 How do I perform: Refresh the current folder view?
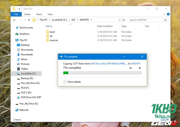point(123,20)
